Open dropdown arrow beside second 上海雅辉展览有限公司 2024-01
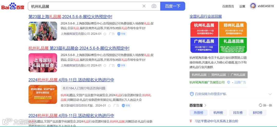The height and width of the screenshot is (127, 277). 105,66
